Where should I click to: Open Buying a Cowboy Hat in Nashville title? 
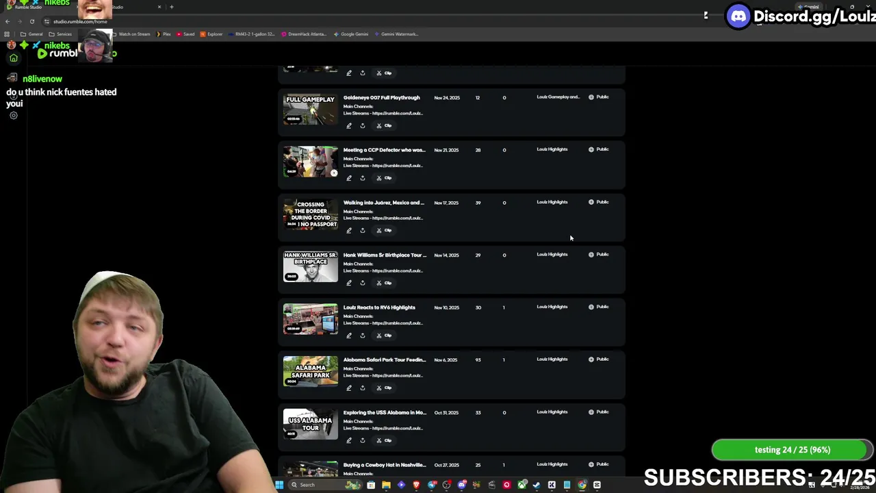coord(385,465)
